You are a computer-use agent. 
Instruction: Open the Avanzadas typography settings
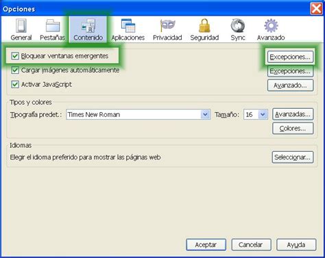[x=293, y=114]
